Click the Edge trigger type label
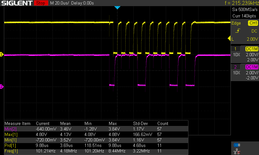This screenshot has width=259, height=155. click(236, 23)
